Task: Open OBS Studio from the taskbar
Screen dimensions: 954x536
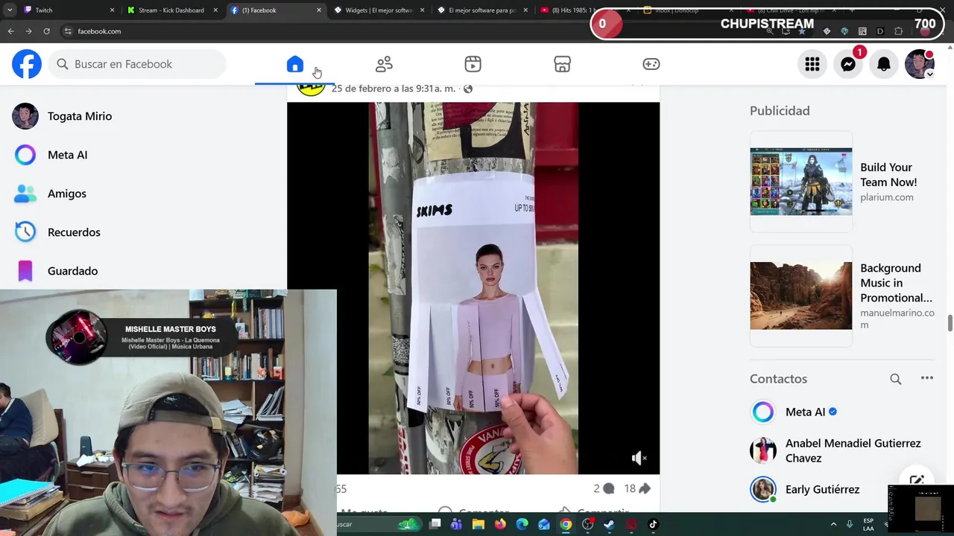Action: 588,524
